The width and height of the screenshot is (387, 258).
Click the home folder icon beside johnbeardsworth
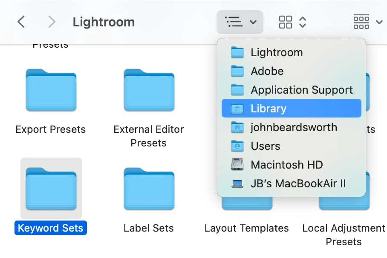[237, 127]
